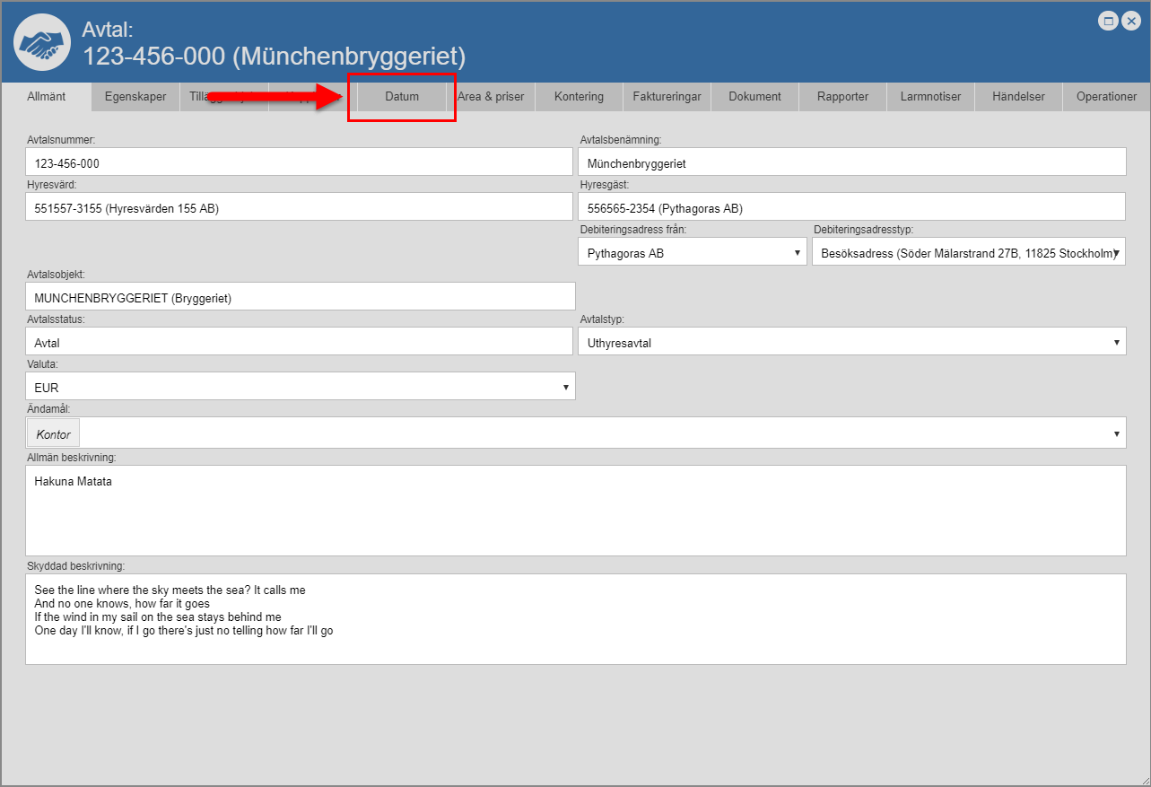Image resolution: width=1151 pixels, height=787 pixels.
Task: Show the Rapporter tab
Action: point(842,97)
